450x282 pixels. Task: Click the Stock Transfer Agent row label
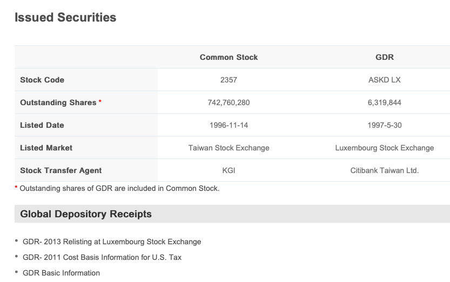click(x=61, y=170)
